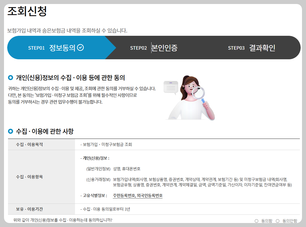
Task: Choose agreement consent at the bottom row
Action: click(256, 221)
